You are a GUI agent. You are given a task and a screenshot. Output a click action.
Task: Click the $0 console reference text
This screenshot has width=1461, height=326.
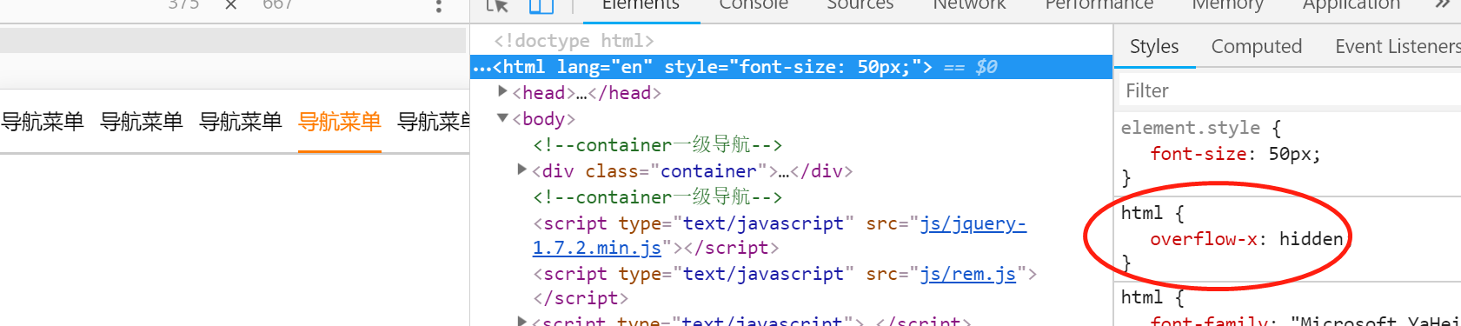986,67
